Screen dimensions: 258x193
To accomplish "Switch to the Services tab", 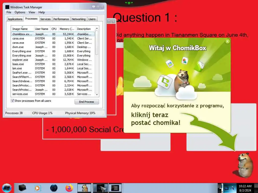I will [x=45, y=19].
